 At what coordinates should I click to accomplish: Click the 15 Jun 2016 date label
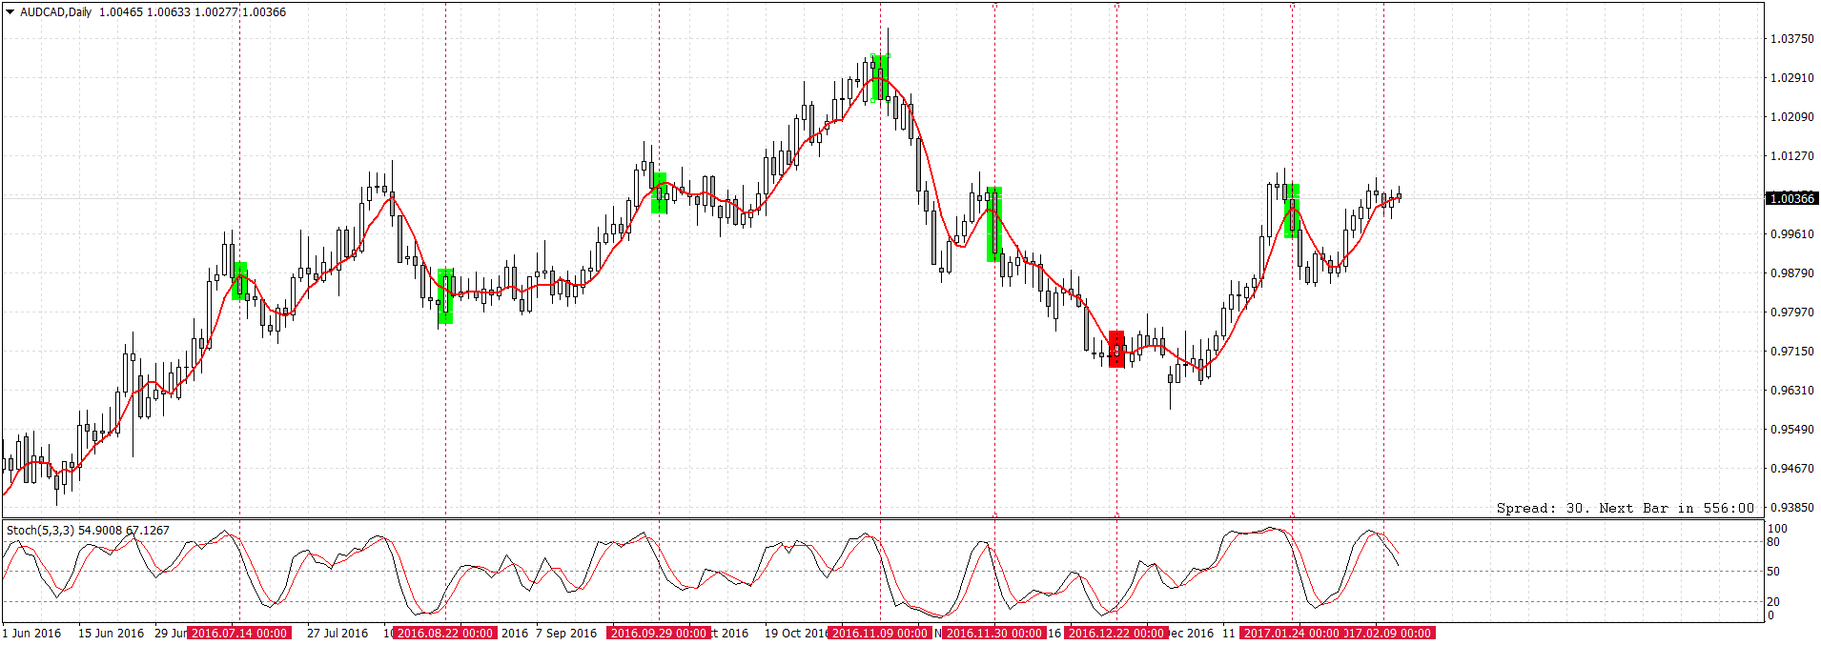[111, 634]
